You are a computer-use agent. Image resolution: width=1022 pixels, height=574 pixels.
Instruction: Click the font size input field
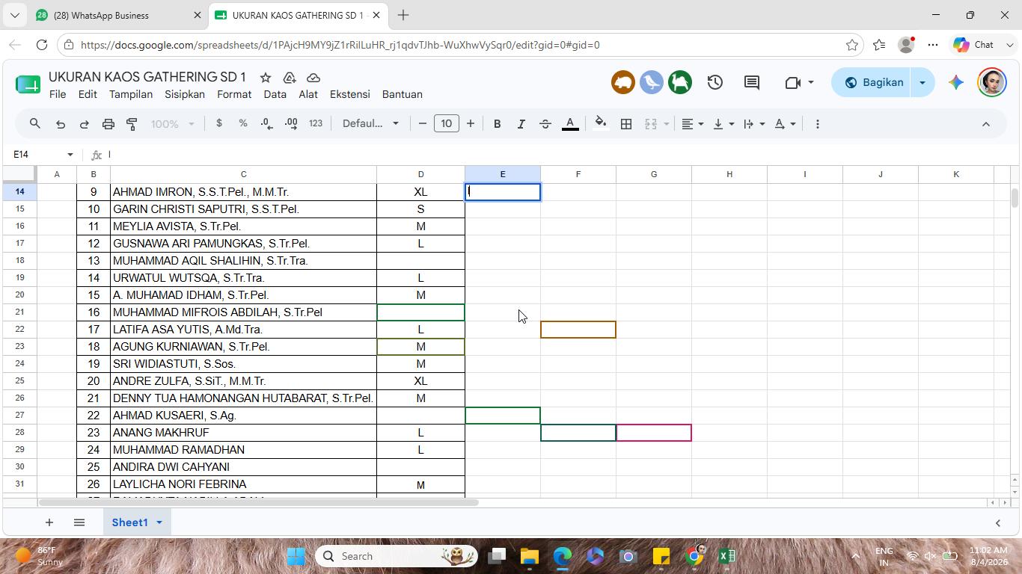[447, 124]
